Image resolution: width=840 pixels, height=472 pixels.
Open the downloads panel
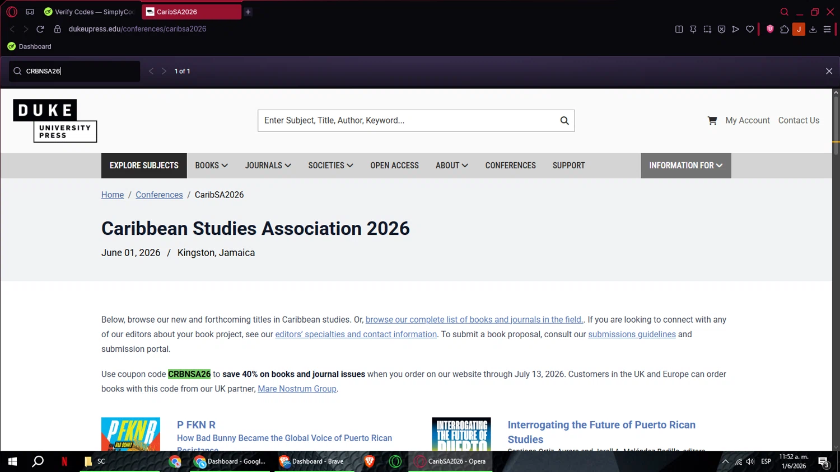[x=813, y=29]
